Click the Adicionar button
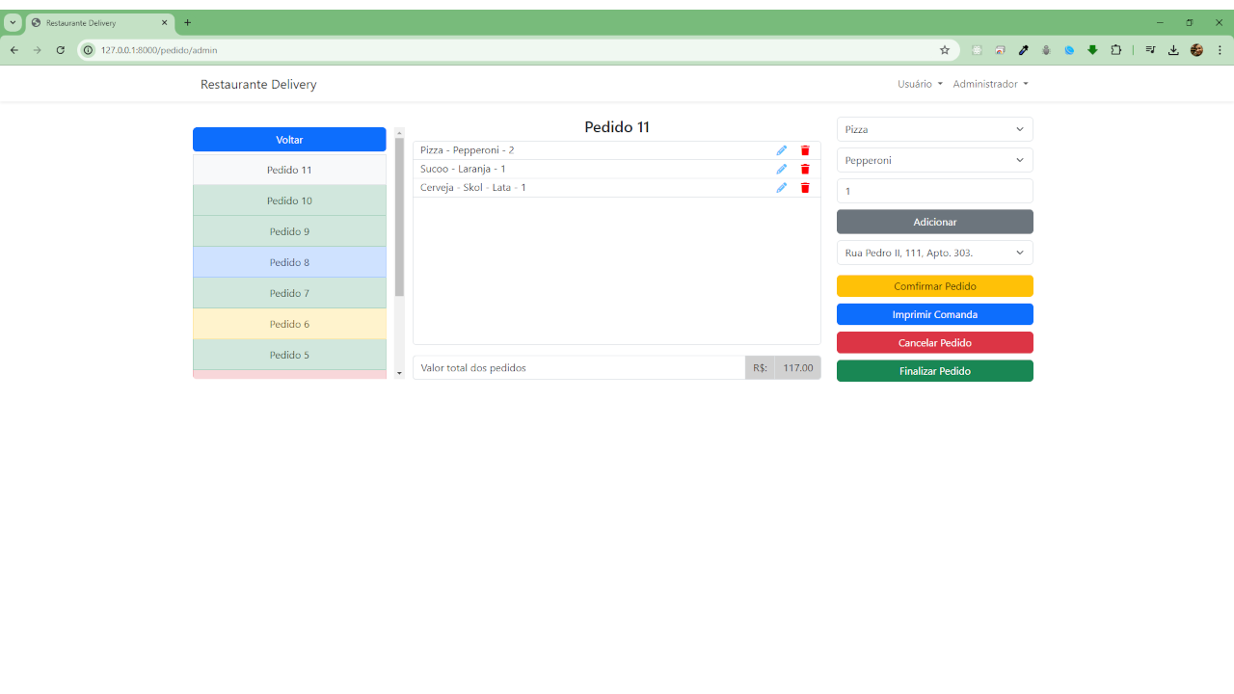The image size is (1234, 694). [934, 222]
